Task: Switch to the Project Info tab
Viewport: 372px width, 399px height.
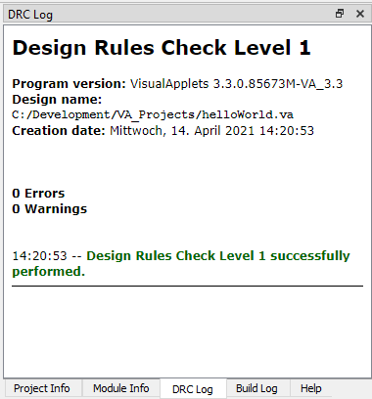Action: point(42,388)
